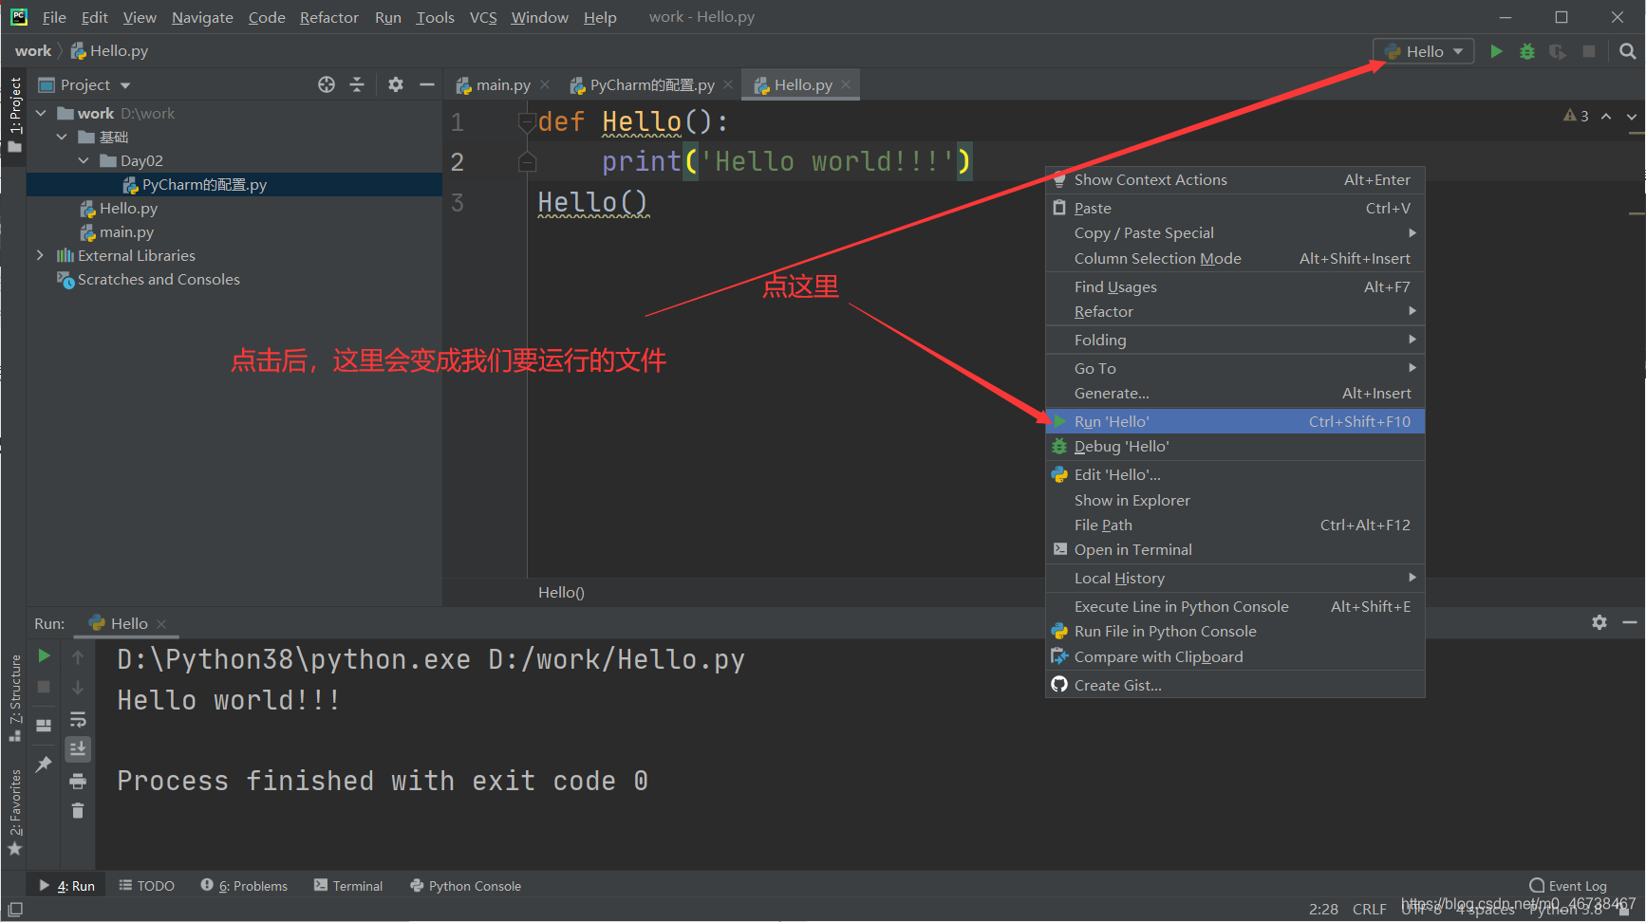This screenshot has height=922, width=1646.
Task: Open the Refactor menu in menu bar
Action: click(329, 17)
